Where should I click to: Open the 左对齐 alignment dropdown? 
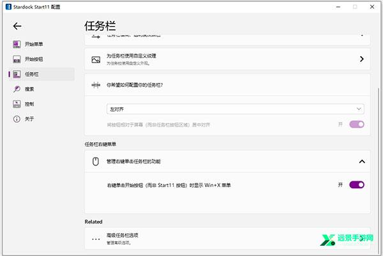click(x=235, y=109)
